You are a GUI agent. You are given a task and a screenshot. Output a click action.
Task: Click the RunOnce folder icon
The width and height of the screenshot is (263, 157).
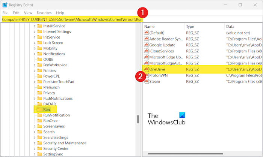coord(39,121)
